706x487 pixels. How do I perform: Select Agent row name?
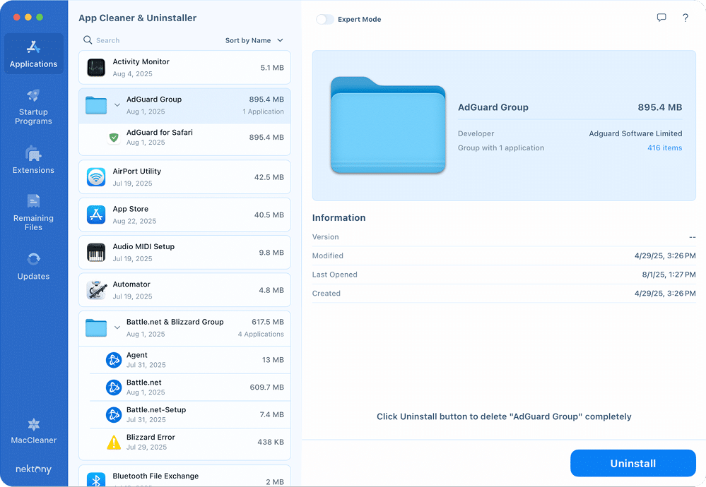pyautogui.click(x=137, y=355)
